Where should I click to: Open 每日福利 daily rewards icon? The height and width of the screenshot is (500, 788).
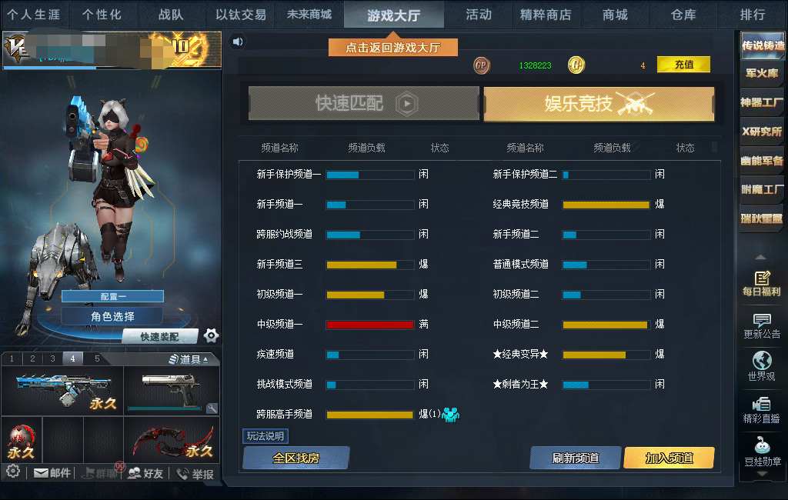761,283
